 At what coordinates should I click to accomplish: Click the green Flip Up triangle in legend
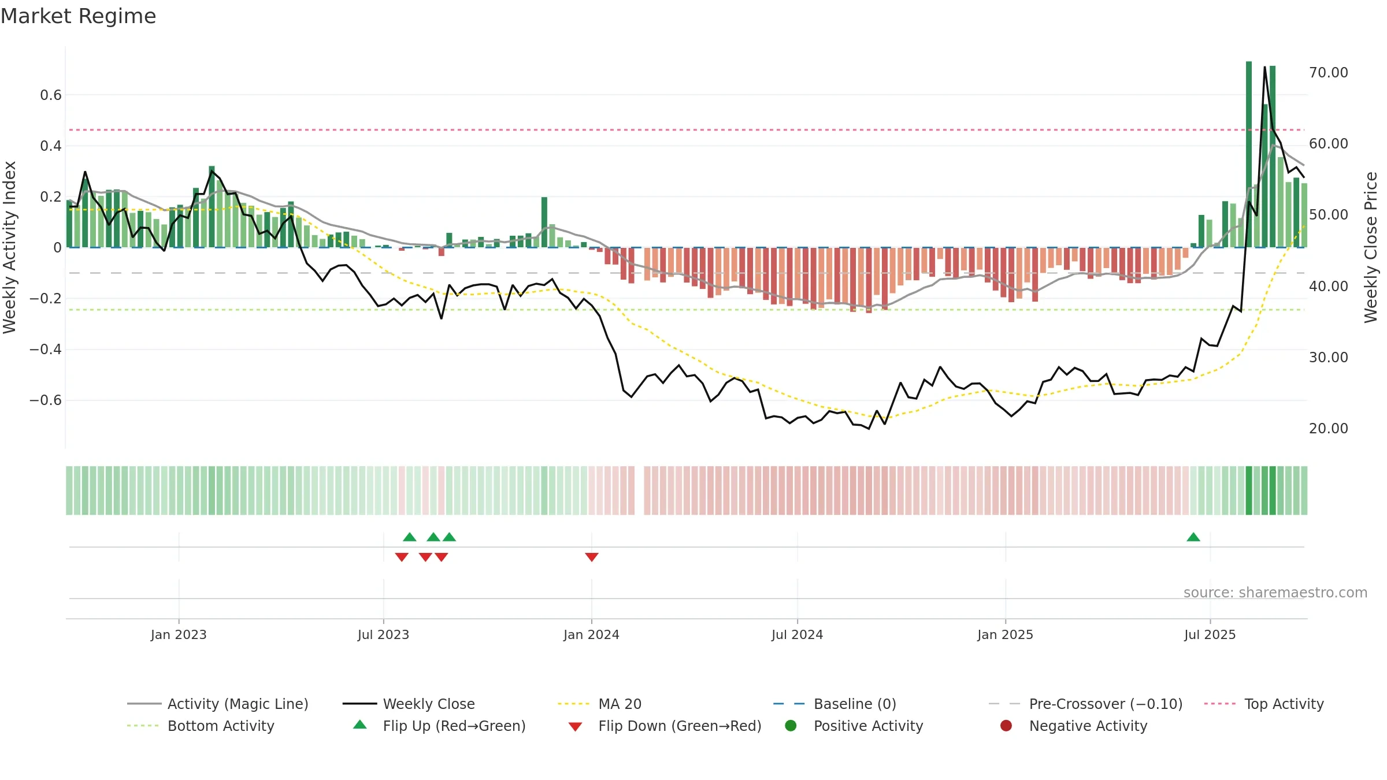click(x=360, y=725)
